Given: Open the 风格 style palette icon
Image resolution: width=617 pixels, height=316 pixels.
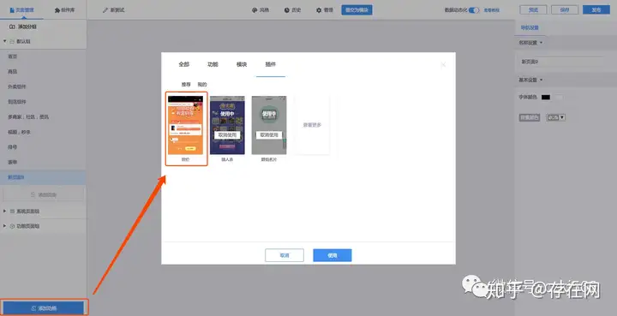Looking at the screenshot, I should [x=255, y=10].
